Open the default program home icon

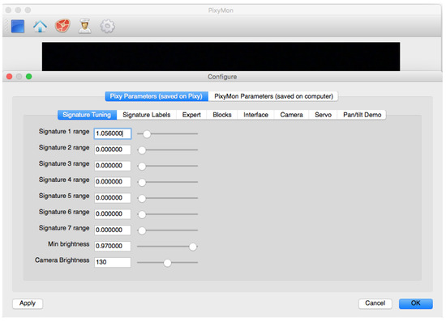(40, 27)
